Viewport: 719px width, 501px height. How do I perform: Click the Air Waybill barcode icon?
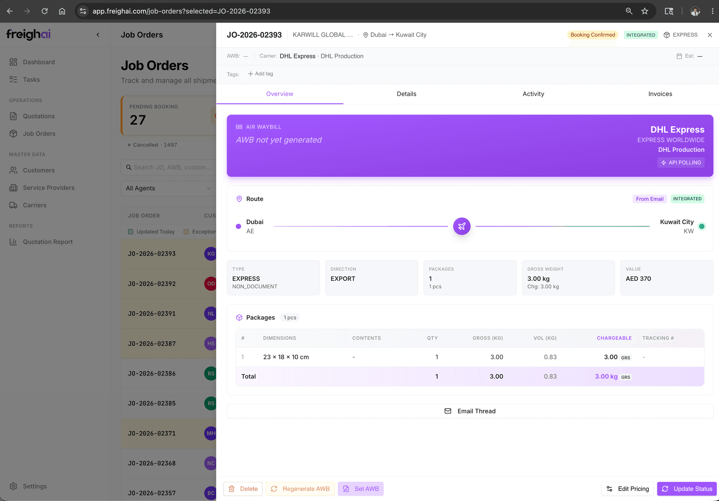tap(239, 127)
